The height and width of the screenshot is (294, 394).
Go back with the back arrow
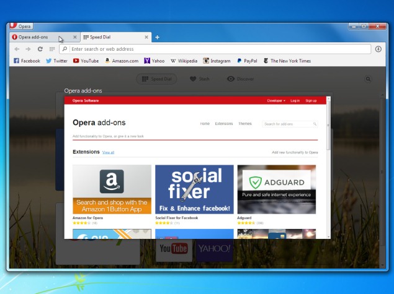click(17, 49)
